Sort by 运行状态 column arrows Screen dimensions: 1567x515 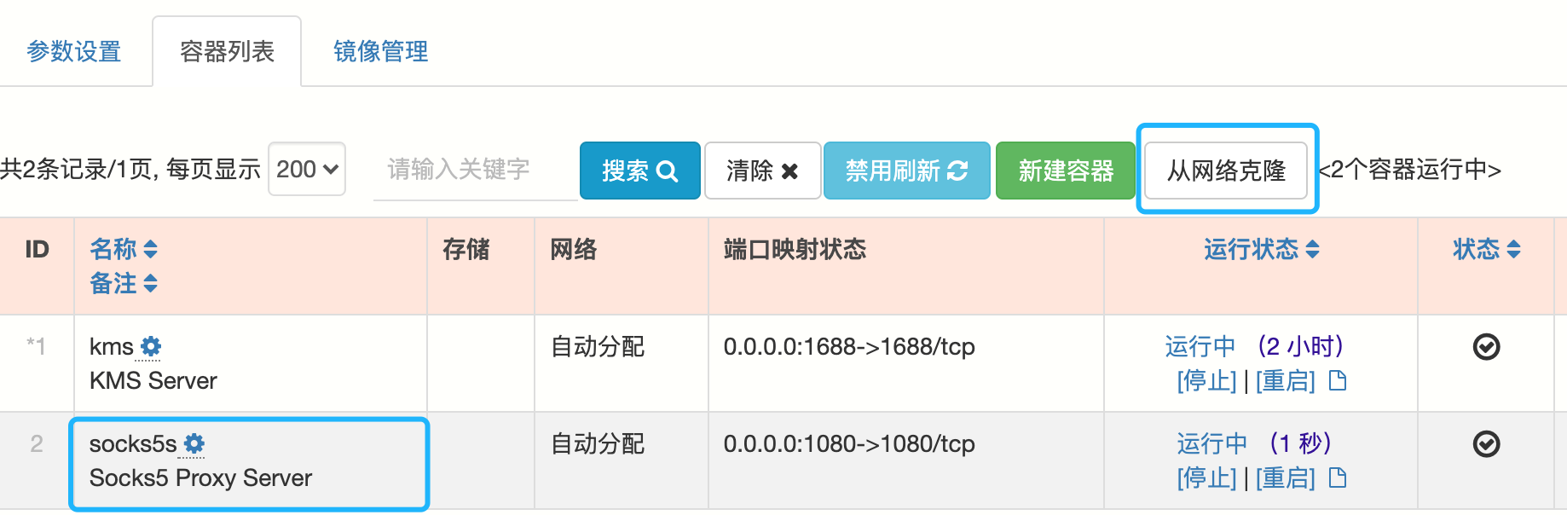(x=1313, y=249)
